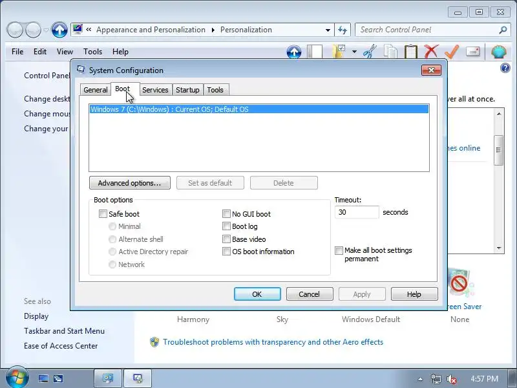Select the Minimal radio button

pyautogui.click(x=112, y=226)
